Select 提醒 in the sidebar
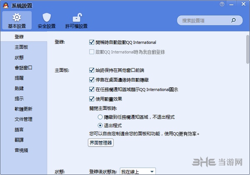 coord(24,78)
